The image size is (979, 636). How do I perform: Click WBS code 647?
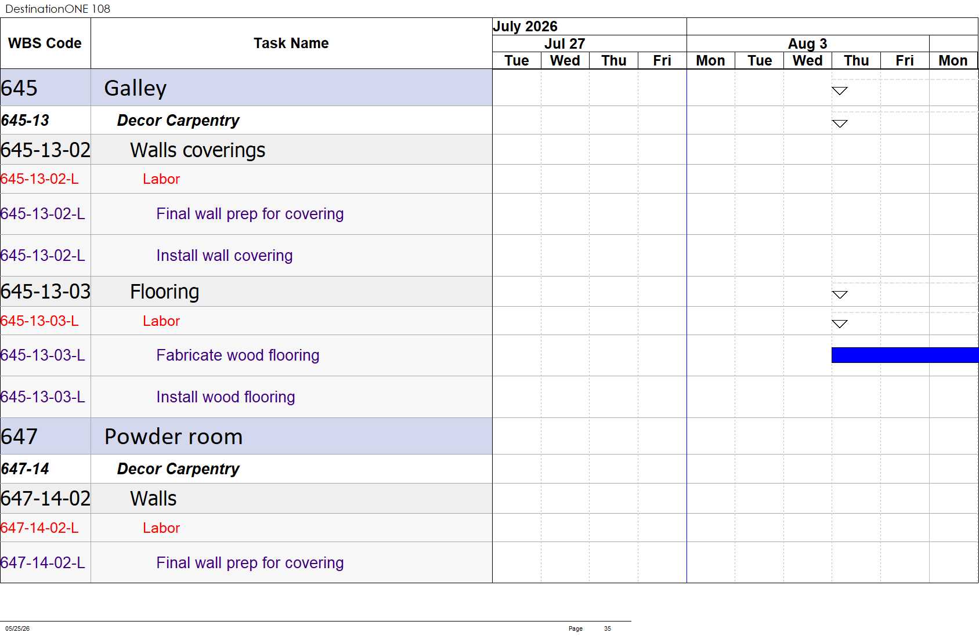pos(19,437)
